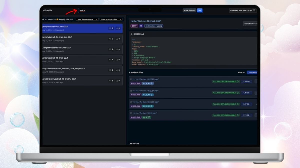This screenshot has width=300, height=168.
Task: Click the blue Go button
Action: click(199, 10)
